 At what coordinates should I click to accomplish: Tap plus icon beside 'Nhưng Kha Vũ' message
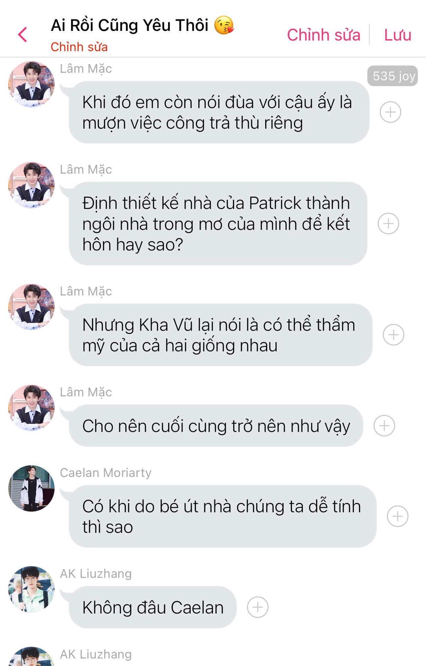point(393,335)
